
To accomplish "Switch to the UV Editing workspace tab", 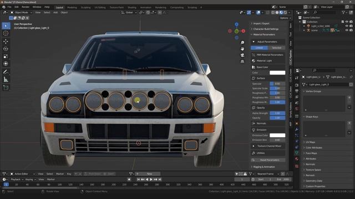I will 100,7.
